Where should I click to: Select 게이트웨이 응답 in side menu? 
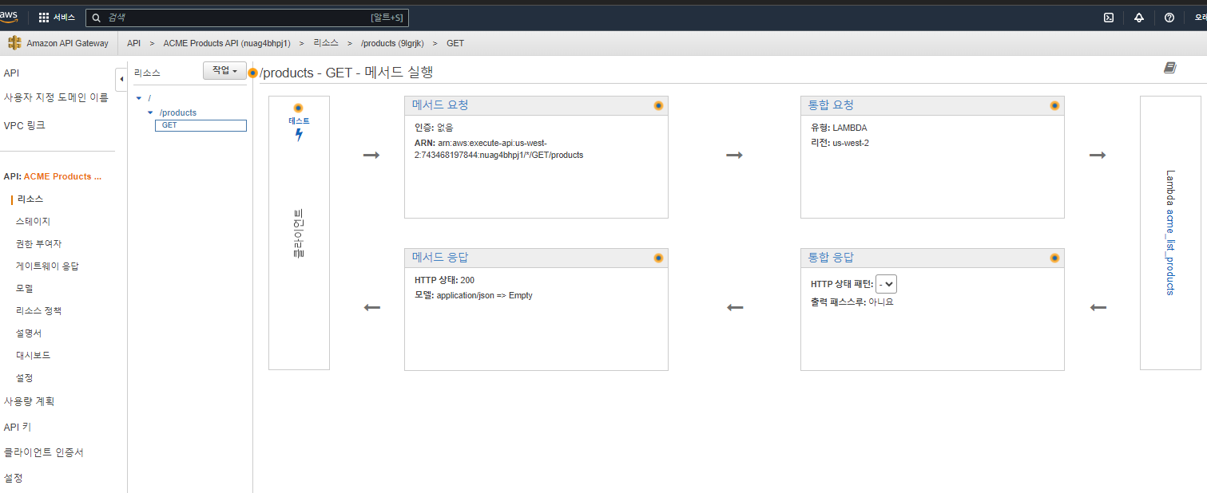coord(47,266)
